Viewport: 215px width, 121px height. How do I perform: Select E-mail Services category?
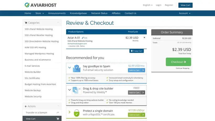point(32,66)
